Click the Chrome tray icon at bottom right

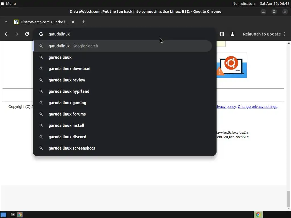[x=258, y=215]
